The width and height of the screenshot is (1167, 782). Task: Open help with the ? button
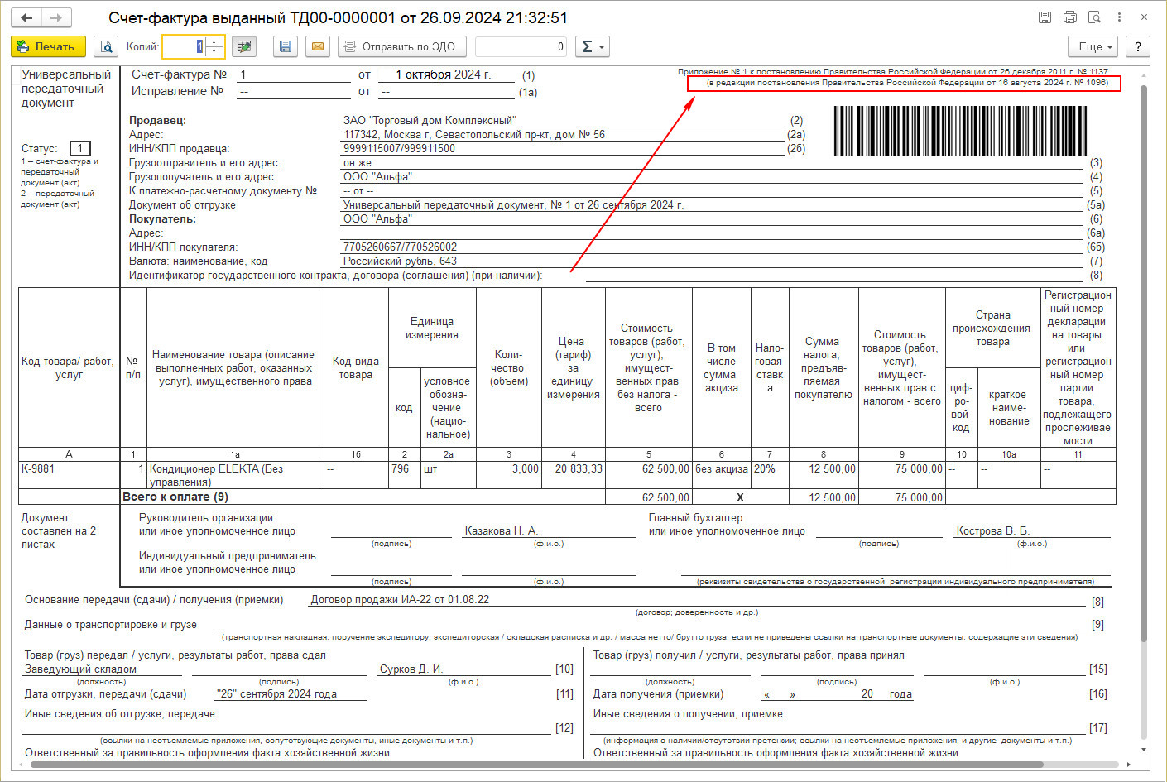click(x=1138, y=47)
